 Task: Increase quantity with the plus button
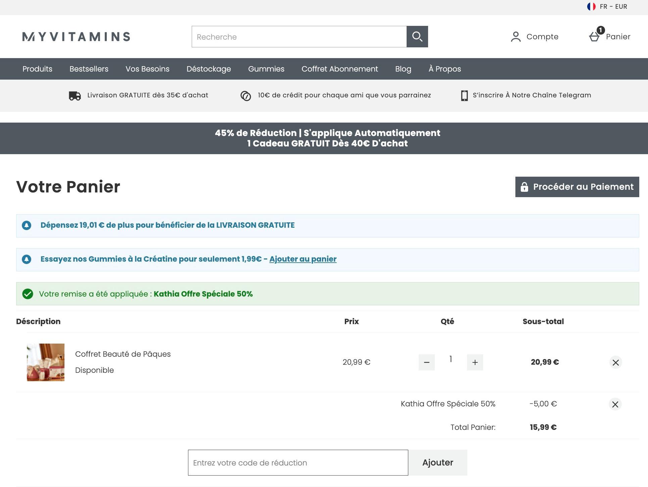tap(475, 362)
